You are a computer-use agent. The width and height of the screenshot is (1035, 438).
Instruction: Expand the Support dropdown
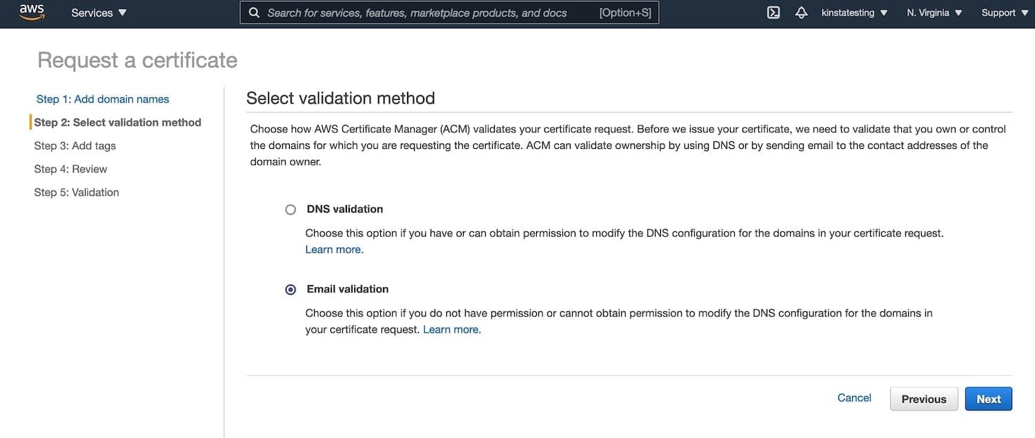[x=1004, y=12]
